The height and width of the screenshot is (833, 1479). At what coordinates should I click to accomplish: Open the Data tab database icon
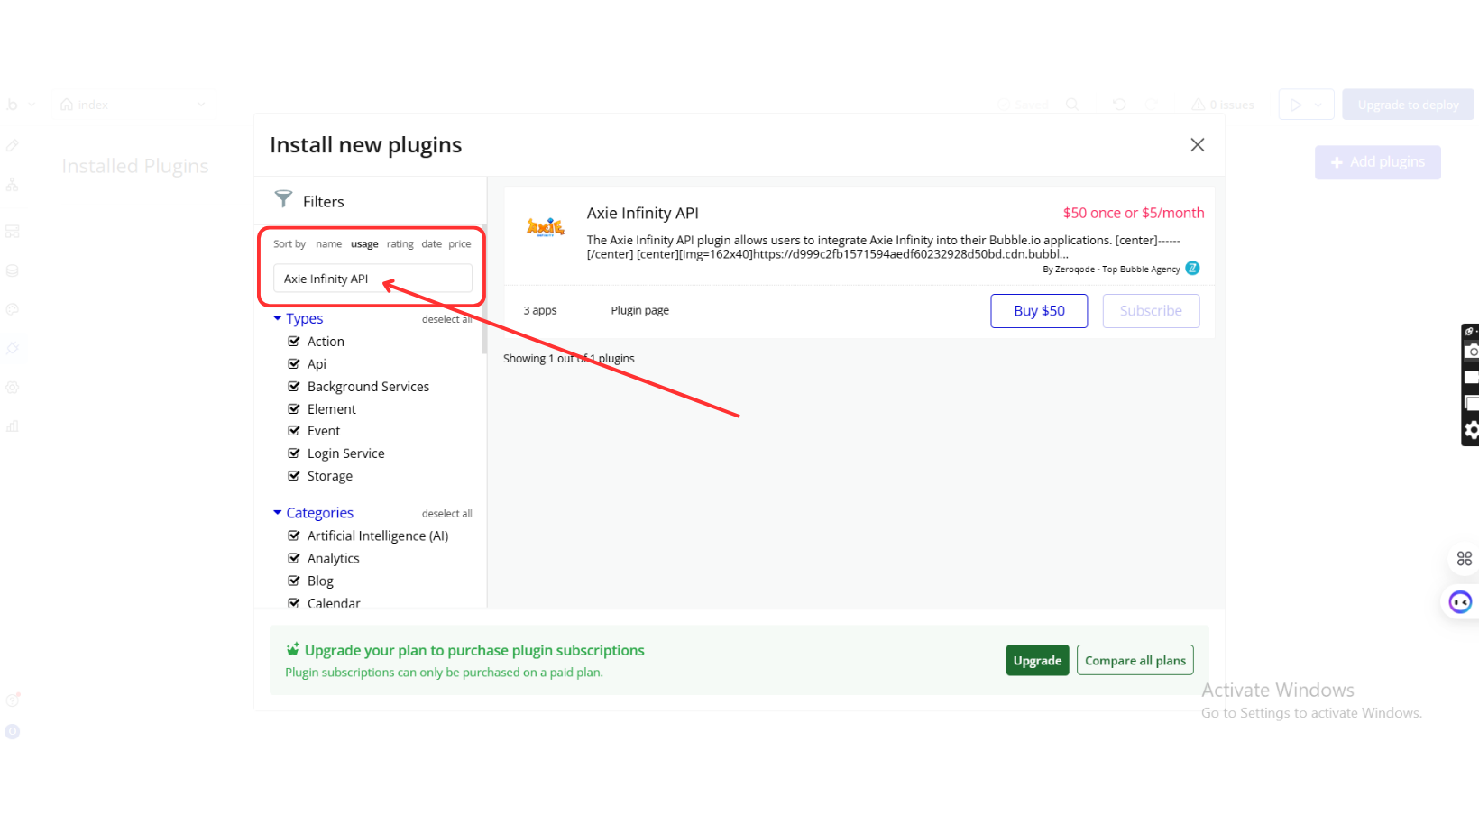[13, 270]
